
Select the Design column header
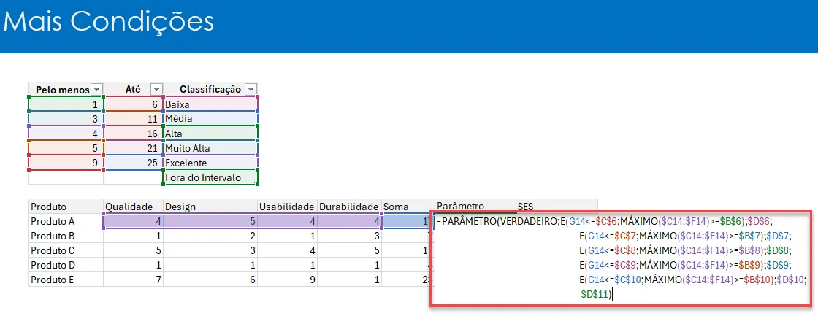click(x=211, y=207)
